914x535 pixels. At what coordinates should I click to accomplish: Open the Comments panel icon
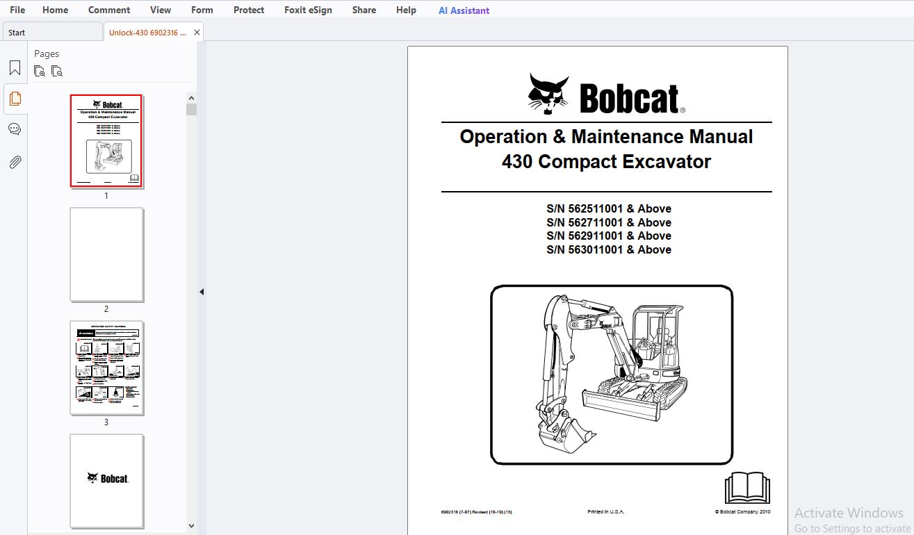[15, 129]
